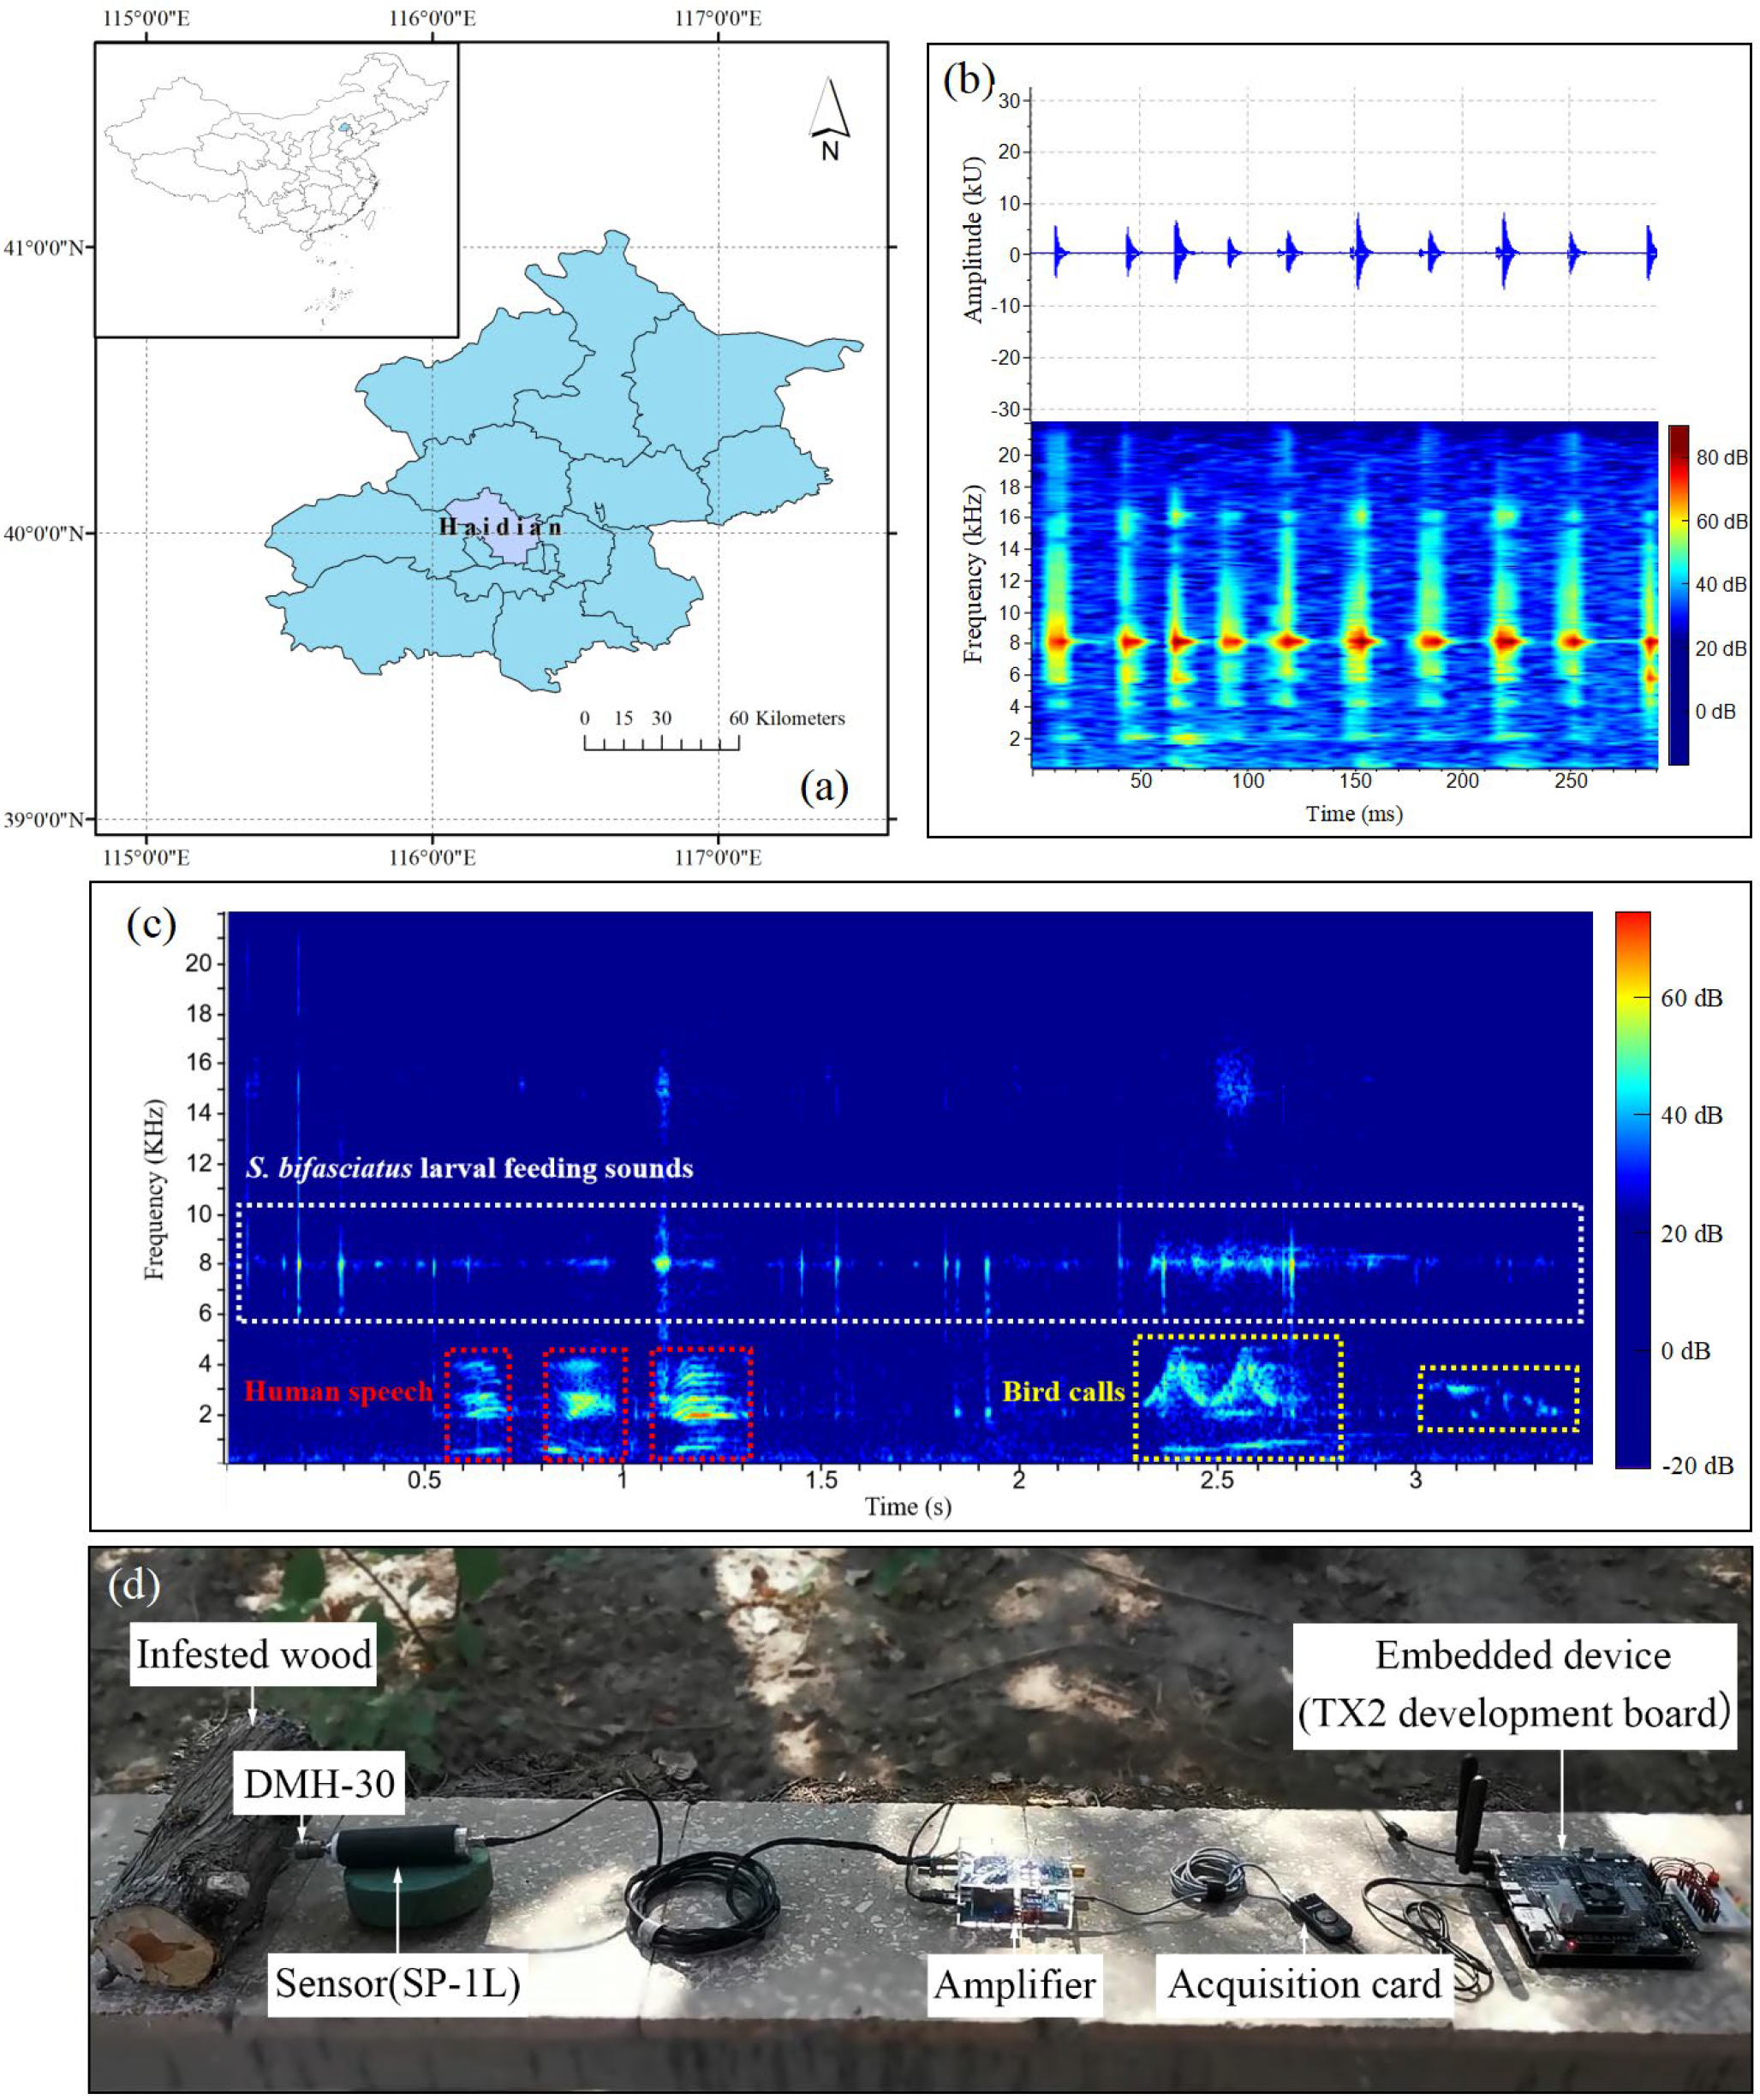The width and height of the screenshot is (1760, 2100).
Task: Click the panel (b) dB color bar
Action: (x=1679, y=595)
